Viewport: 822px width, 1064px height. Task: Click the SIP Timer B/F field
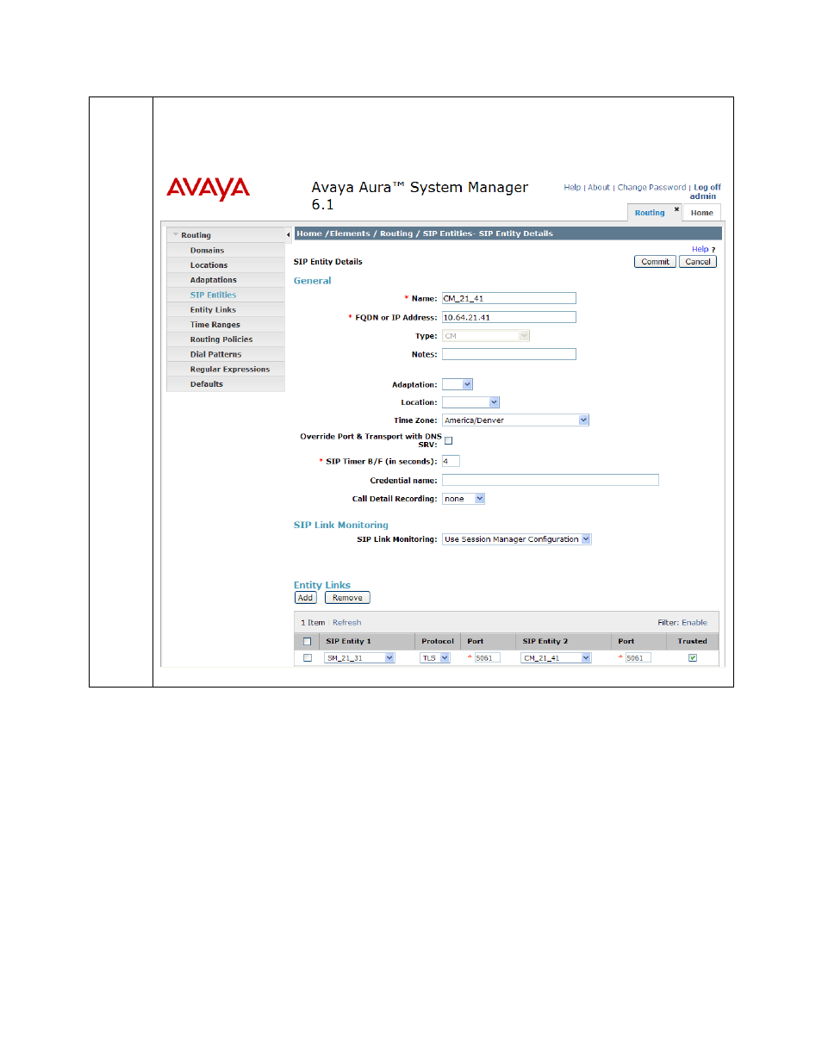coord(451,462)
